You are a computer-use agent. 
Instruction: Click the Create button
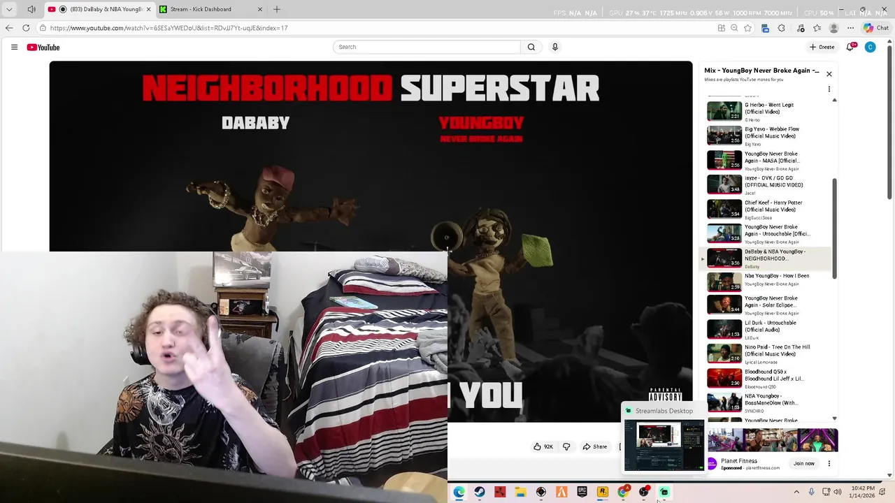(x=822, y=47)
